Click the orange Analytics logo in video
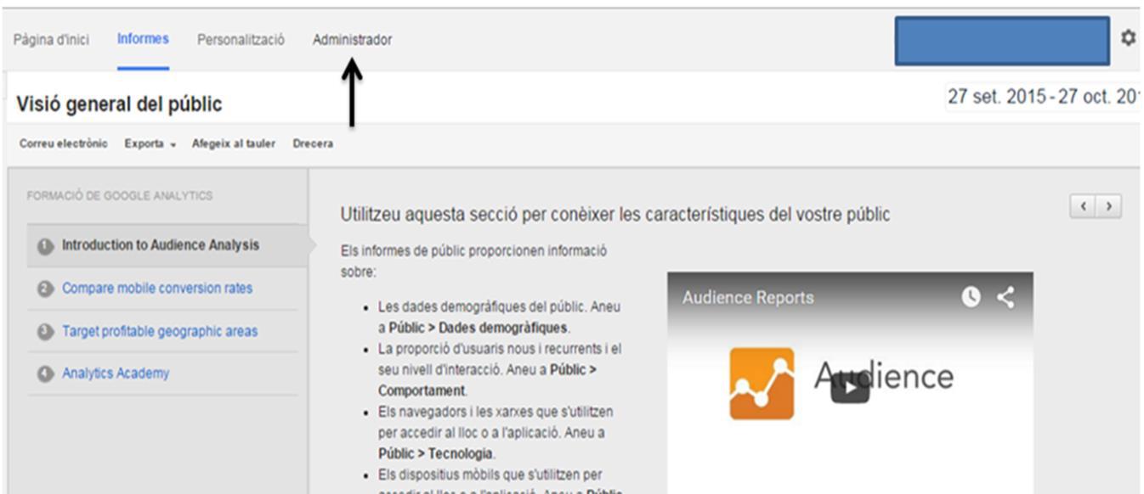Viewport: 1144px width, 494px height. [x=762, y=384]
